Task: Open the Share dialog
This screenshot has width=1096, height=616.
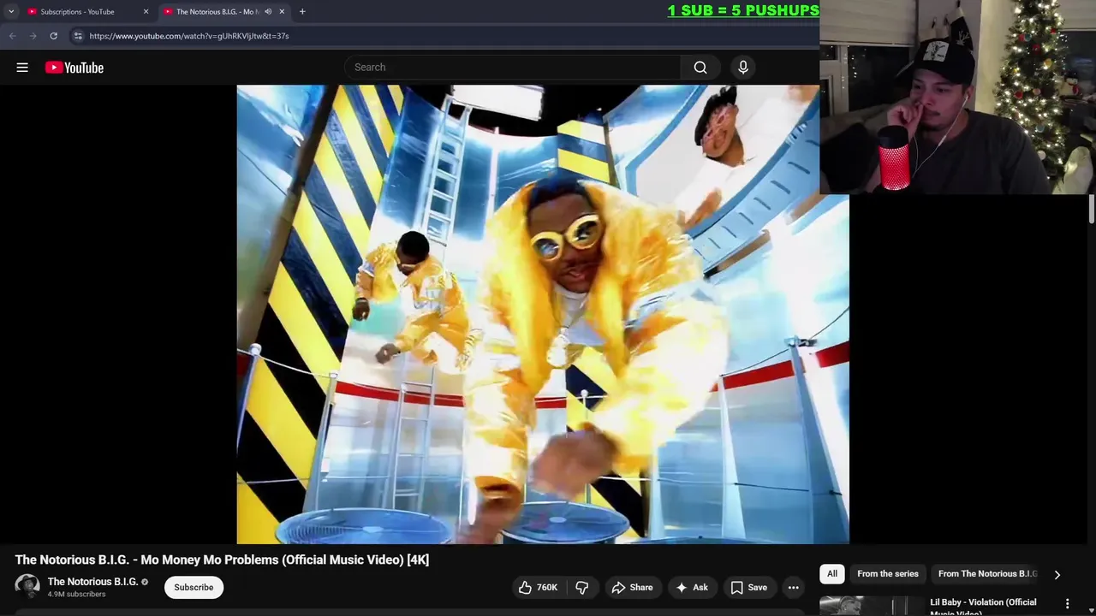Action: click(632, 587)
